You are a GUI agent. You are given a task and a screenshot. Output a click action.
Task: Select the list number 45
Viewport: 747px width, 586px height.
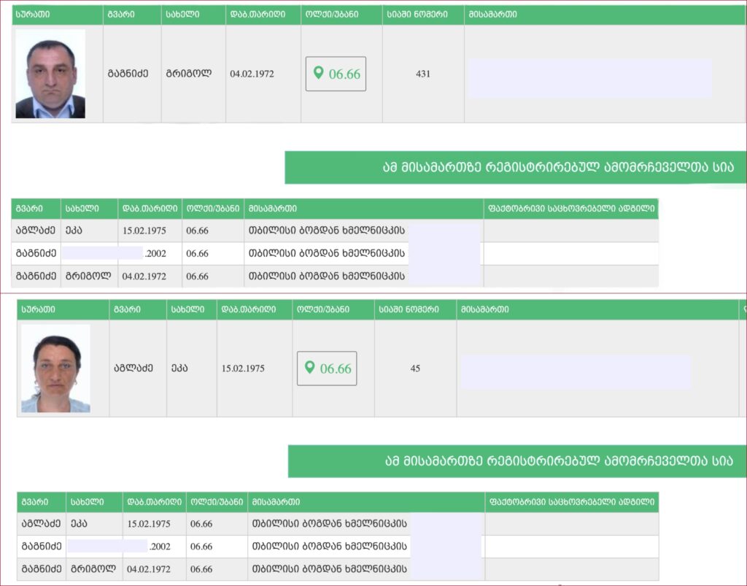pyautogui.click(x=415, y=369)
